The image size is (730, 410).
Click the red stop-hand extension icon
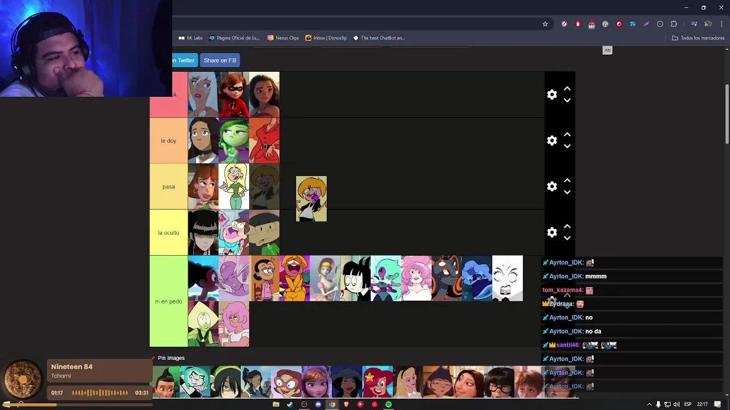pyautogui.click(x=578, y=24)
